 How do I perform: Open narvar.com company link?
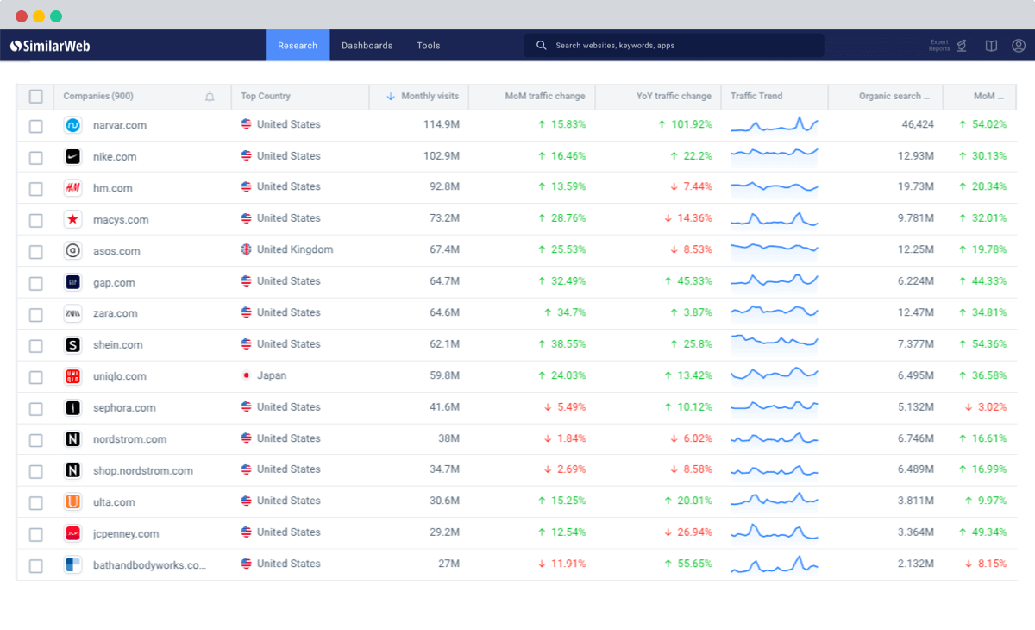pos(120,125)
